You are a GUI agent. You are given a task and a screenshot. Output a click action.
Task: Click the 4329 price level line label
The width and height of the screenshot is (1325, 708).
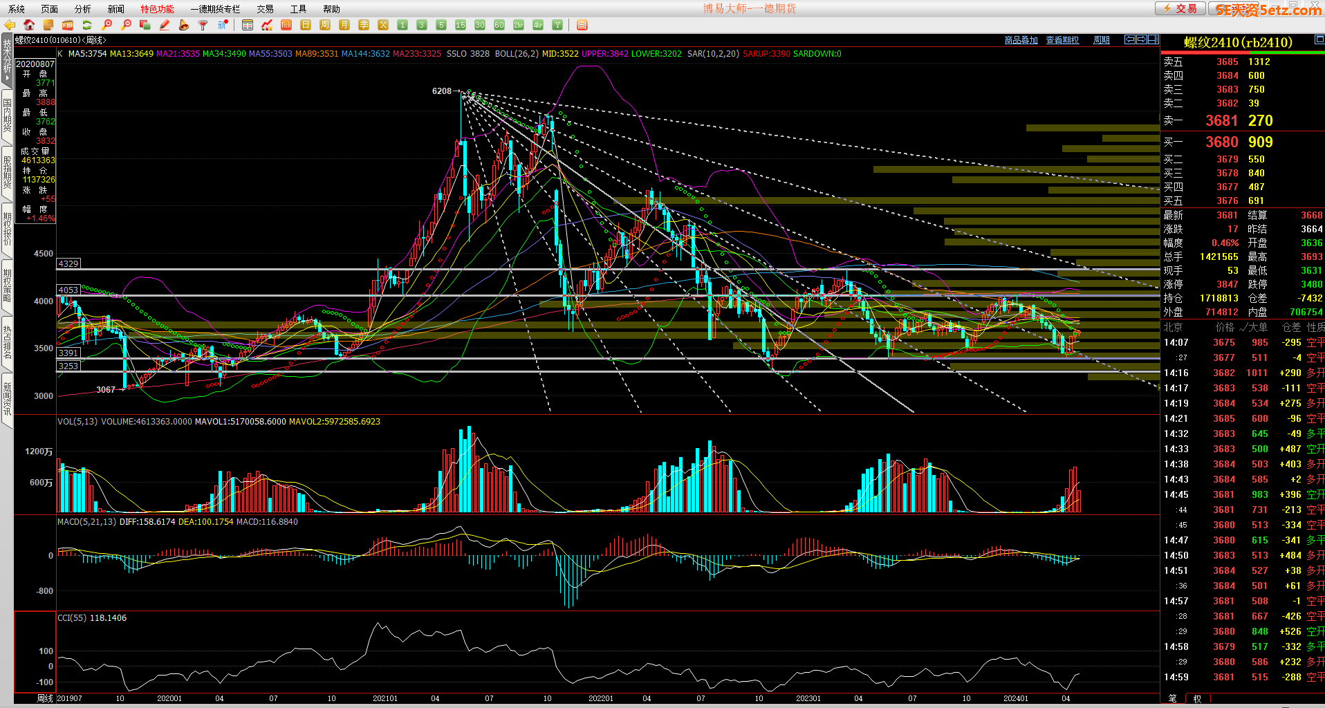point(68,263)
